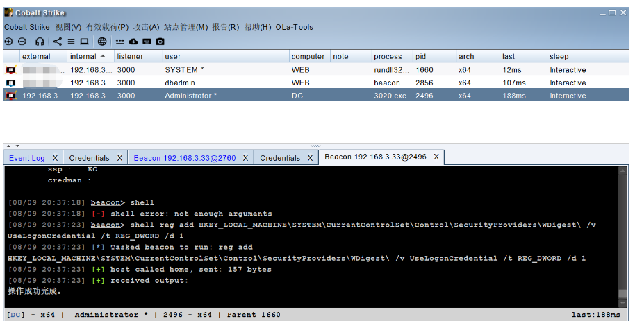
Task: Close the Event Log tab
Action: [x=55, y=158]
